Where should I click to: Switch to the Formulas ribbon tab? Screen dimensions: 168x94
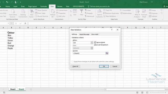44,7
